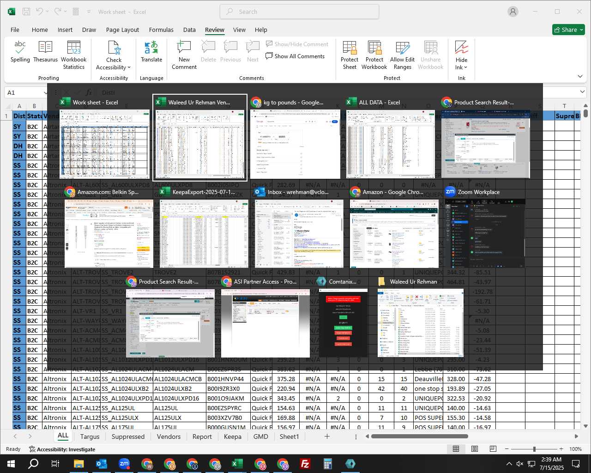
Task: Click the Search box in the title bar
Action: coord(299,12)
